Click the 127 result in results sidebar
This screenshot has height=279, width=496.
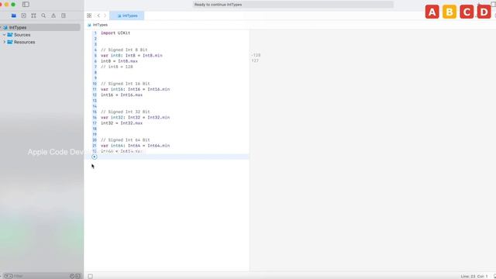[255, 60]
